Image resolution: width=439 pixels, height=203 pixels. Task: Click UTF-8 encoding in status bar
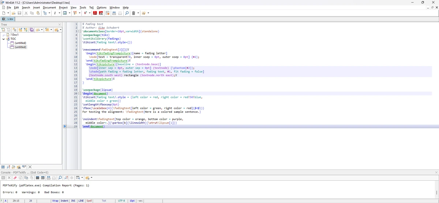point(121,201)
